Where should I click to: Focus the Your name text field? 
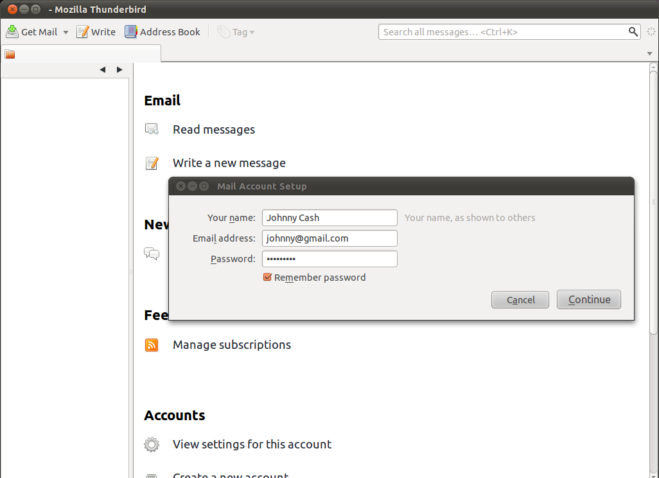click(329, 218)
